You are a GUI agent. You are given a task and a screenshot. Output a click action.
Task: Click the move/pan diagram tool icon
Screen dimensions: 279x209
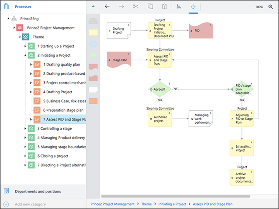[x=193, y=7]
